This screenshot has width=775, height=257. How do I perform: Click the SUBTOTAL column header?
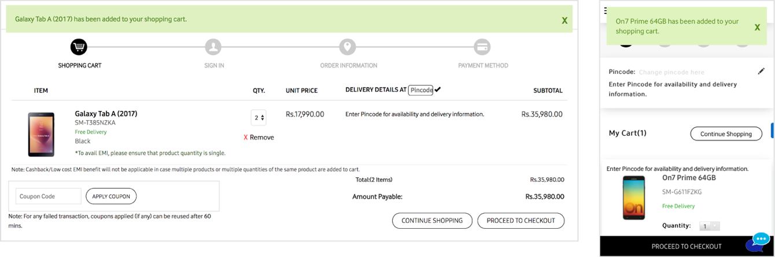click(x=548, y=91)
